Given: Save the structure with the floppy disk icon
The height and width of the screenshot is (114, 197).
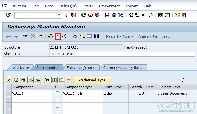Looking at the screenshot, I should point(74,15).
